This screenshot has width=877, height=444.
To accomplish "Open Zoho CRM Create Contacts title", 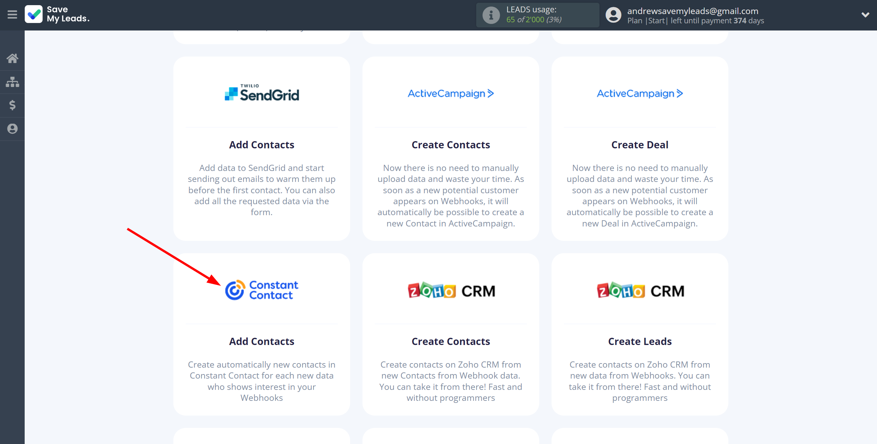I will click(x=451, y=342).
